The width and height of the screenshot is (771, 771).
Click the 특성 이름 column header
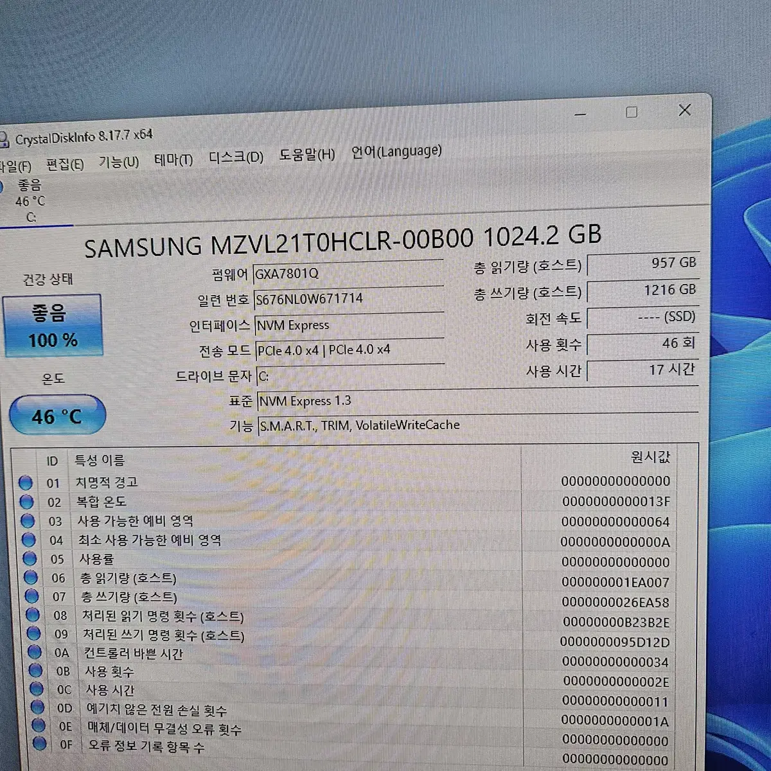click(100, 460)
